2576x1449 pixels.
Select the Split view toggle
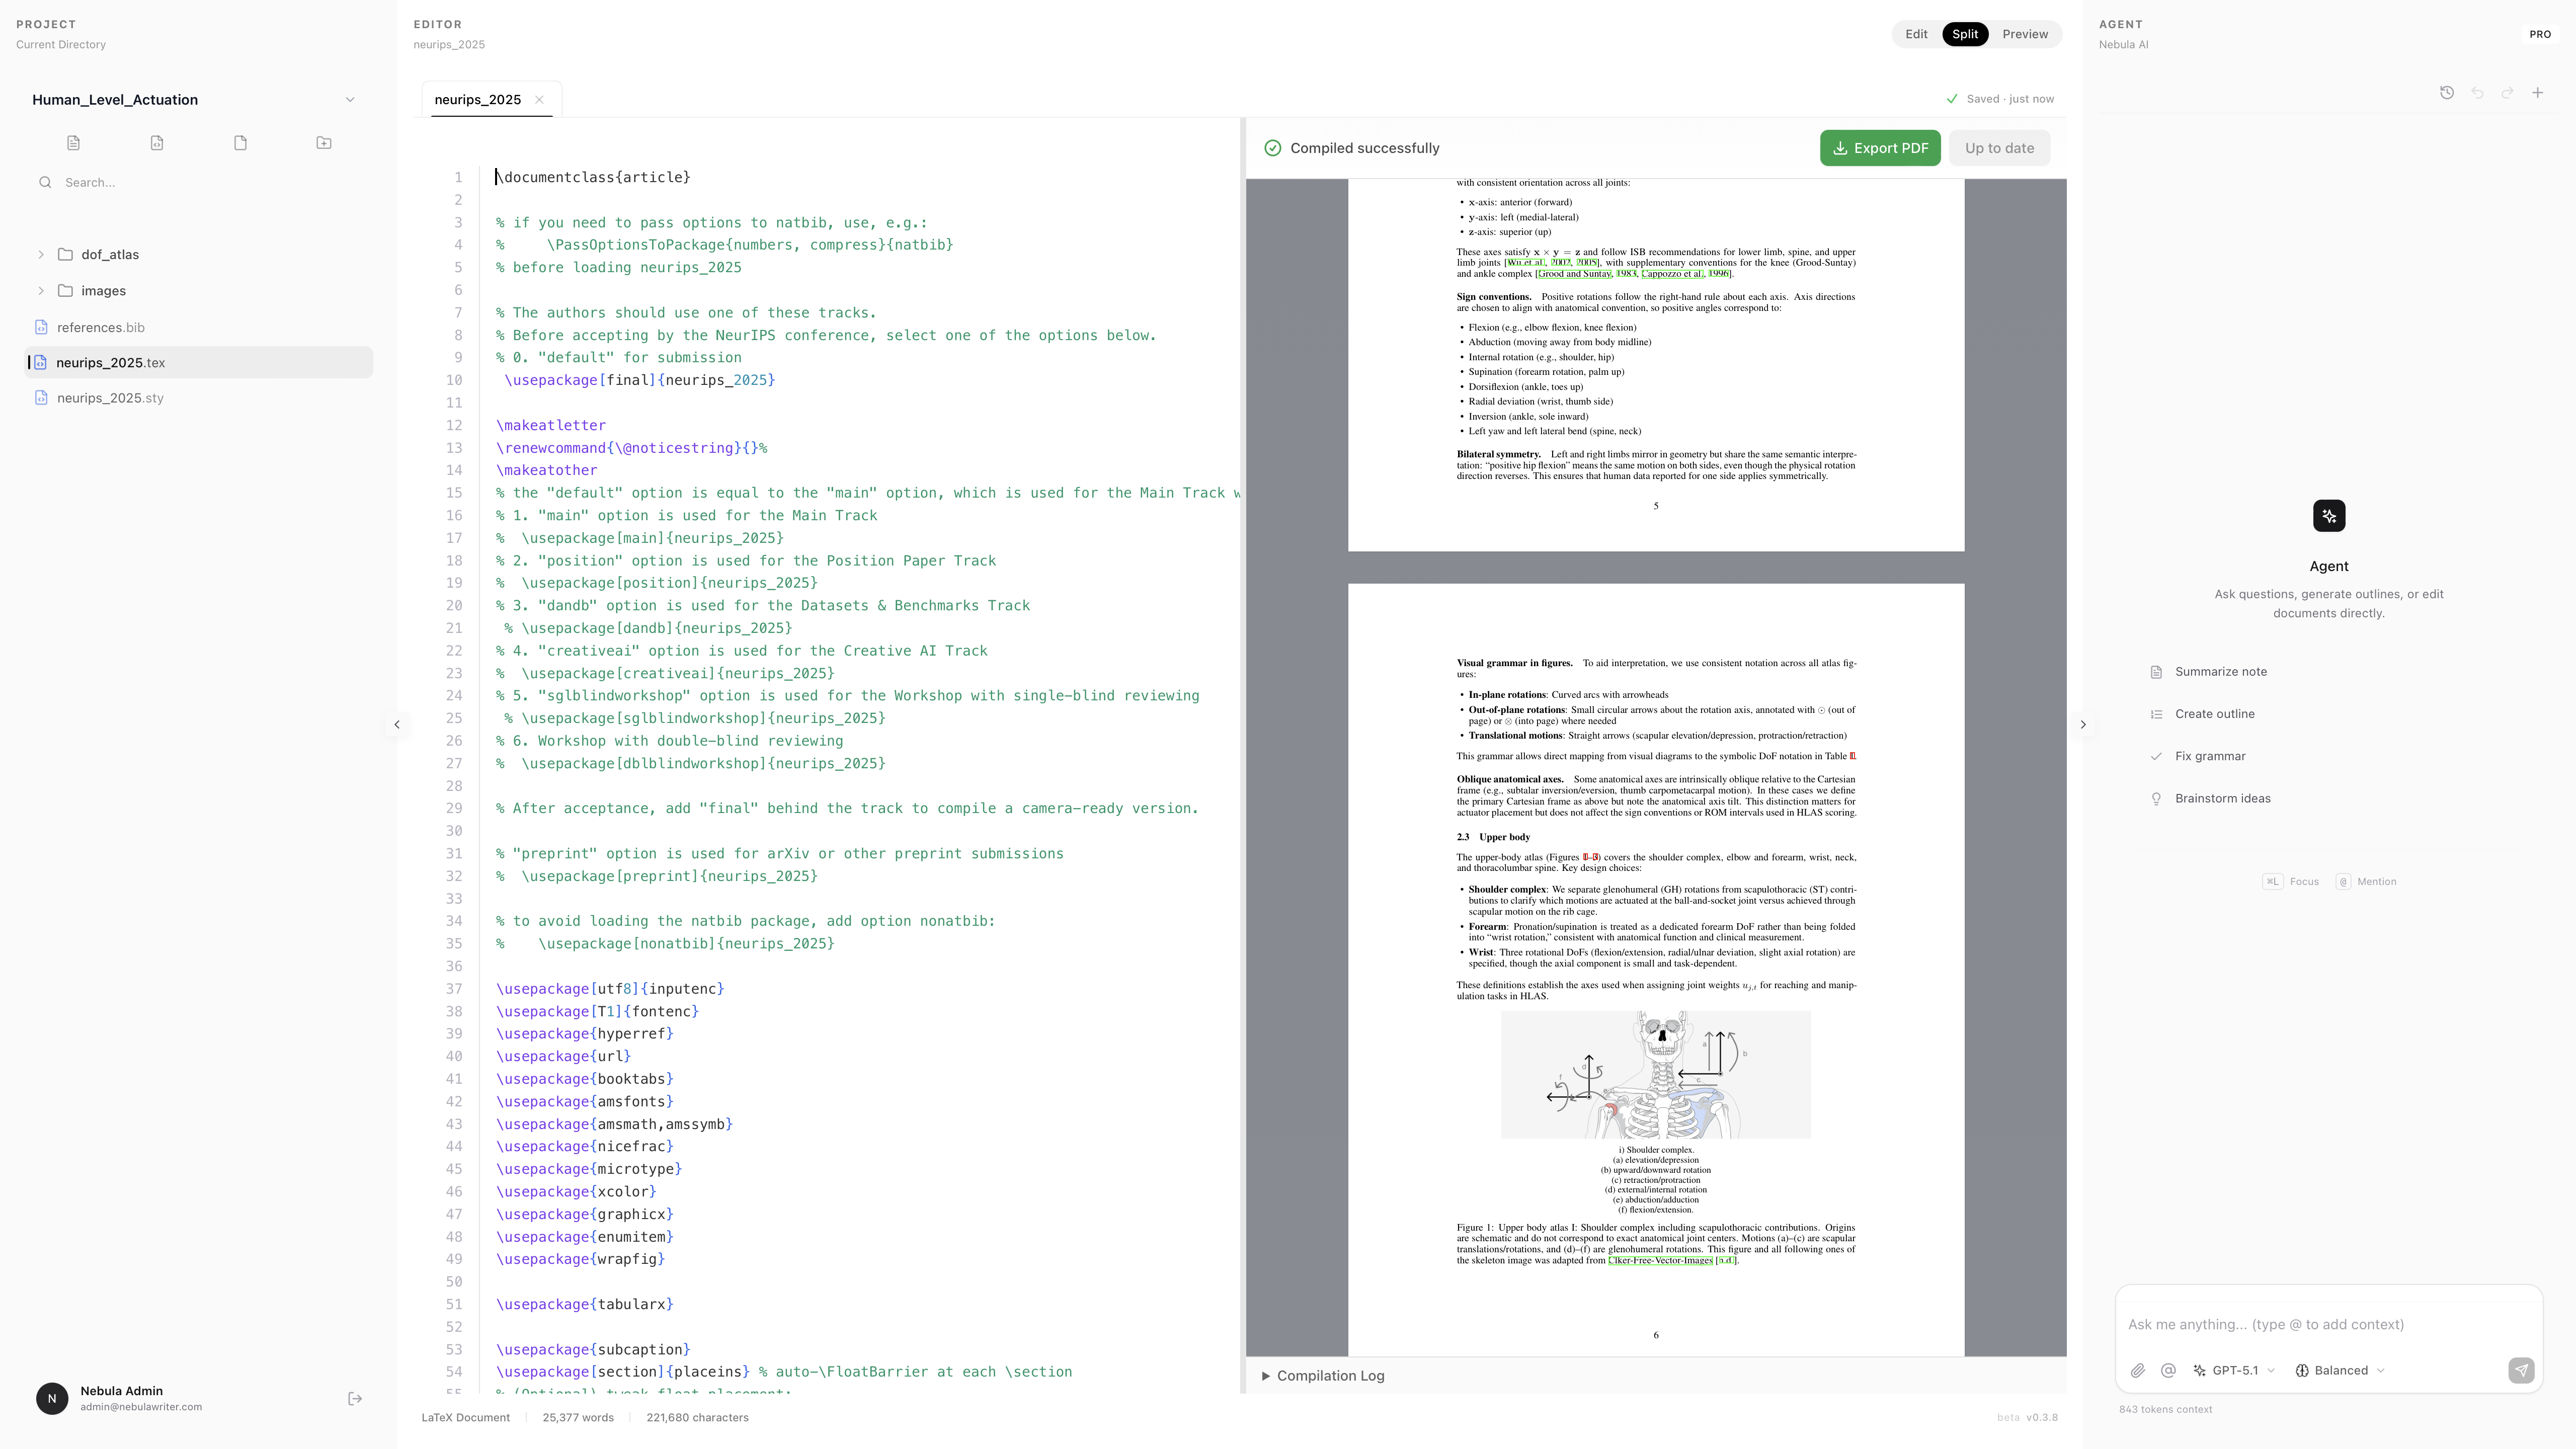(x=1965, y=34)
